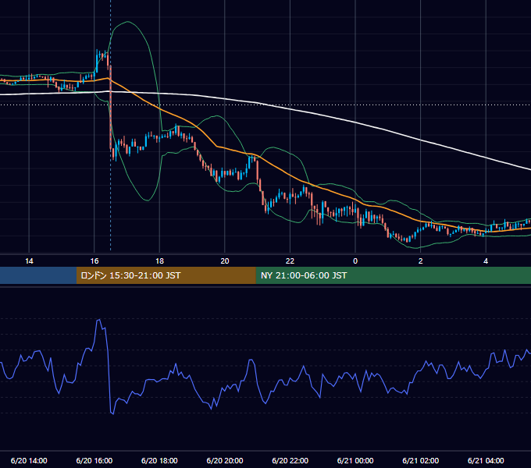Screen dimensions: 531x468
Task: Click the 6/20 14:00 label on oscillator axis
Action: [29, 460]
